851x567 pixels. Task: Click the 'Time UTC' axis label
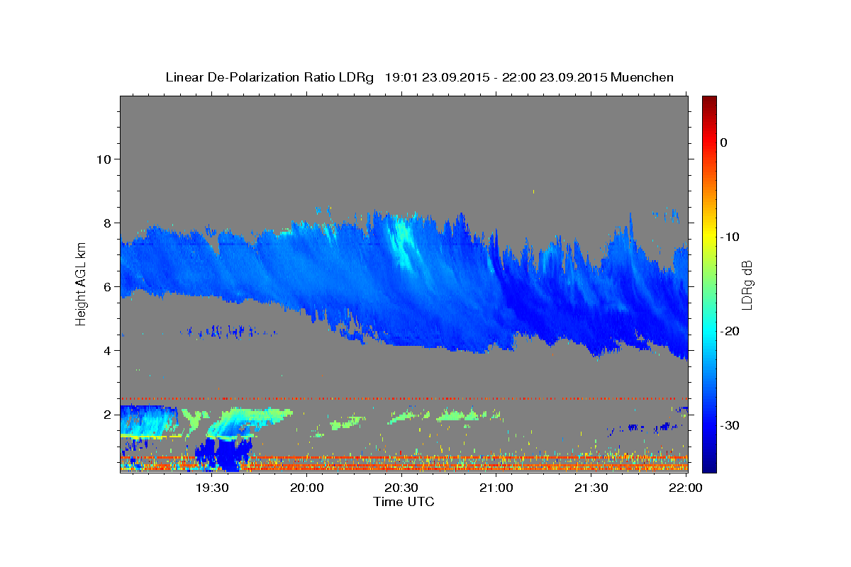coord(404,502)
